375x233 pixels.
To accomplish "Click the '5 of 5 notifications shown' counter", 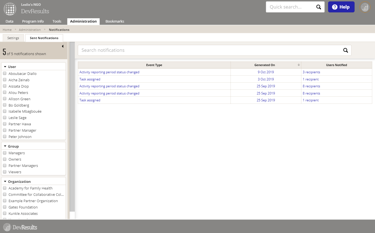I will point(24,52).
